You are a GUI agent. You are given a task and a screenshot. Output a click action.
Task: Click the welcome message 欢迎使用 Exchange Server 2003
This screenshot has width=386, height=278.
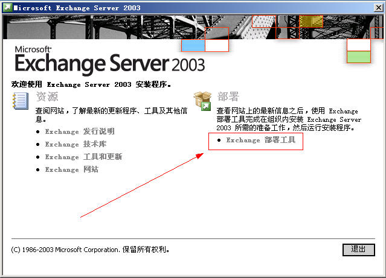tap(91, 84)
